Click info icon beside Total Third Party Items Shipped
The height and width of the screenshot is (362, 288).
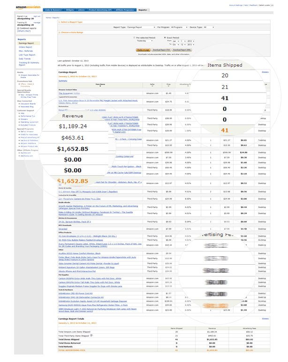coord(91,335)
